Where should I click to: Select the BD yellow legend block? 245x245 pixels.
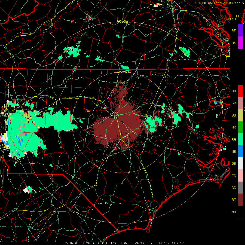click(x=240, y=115)
